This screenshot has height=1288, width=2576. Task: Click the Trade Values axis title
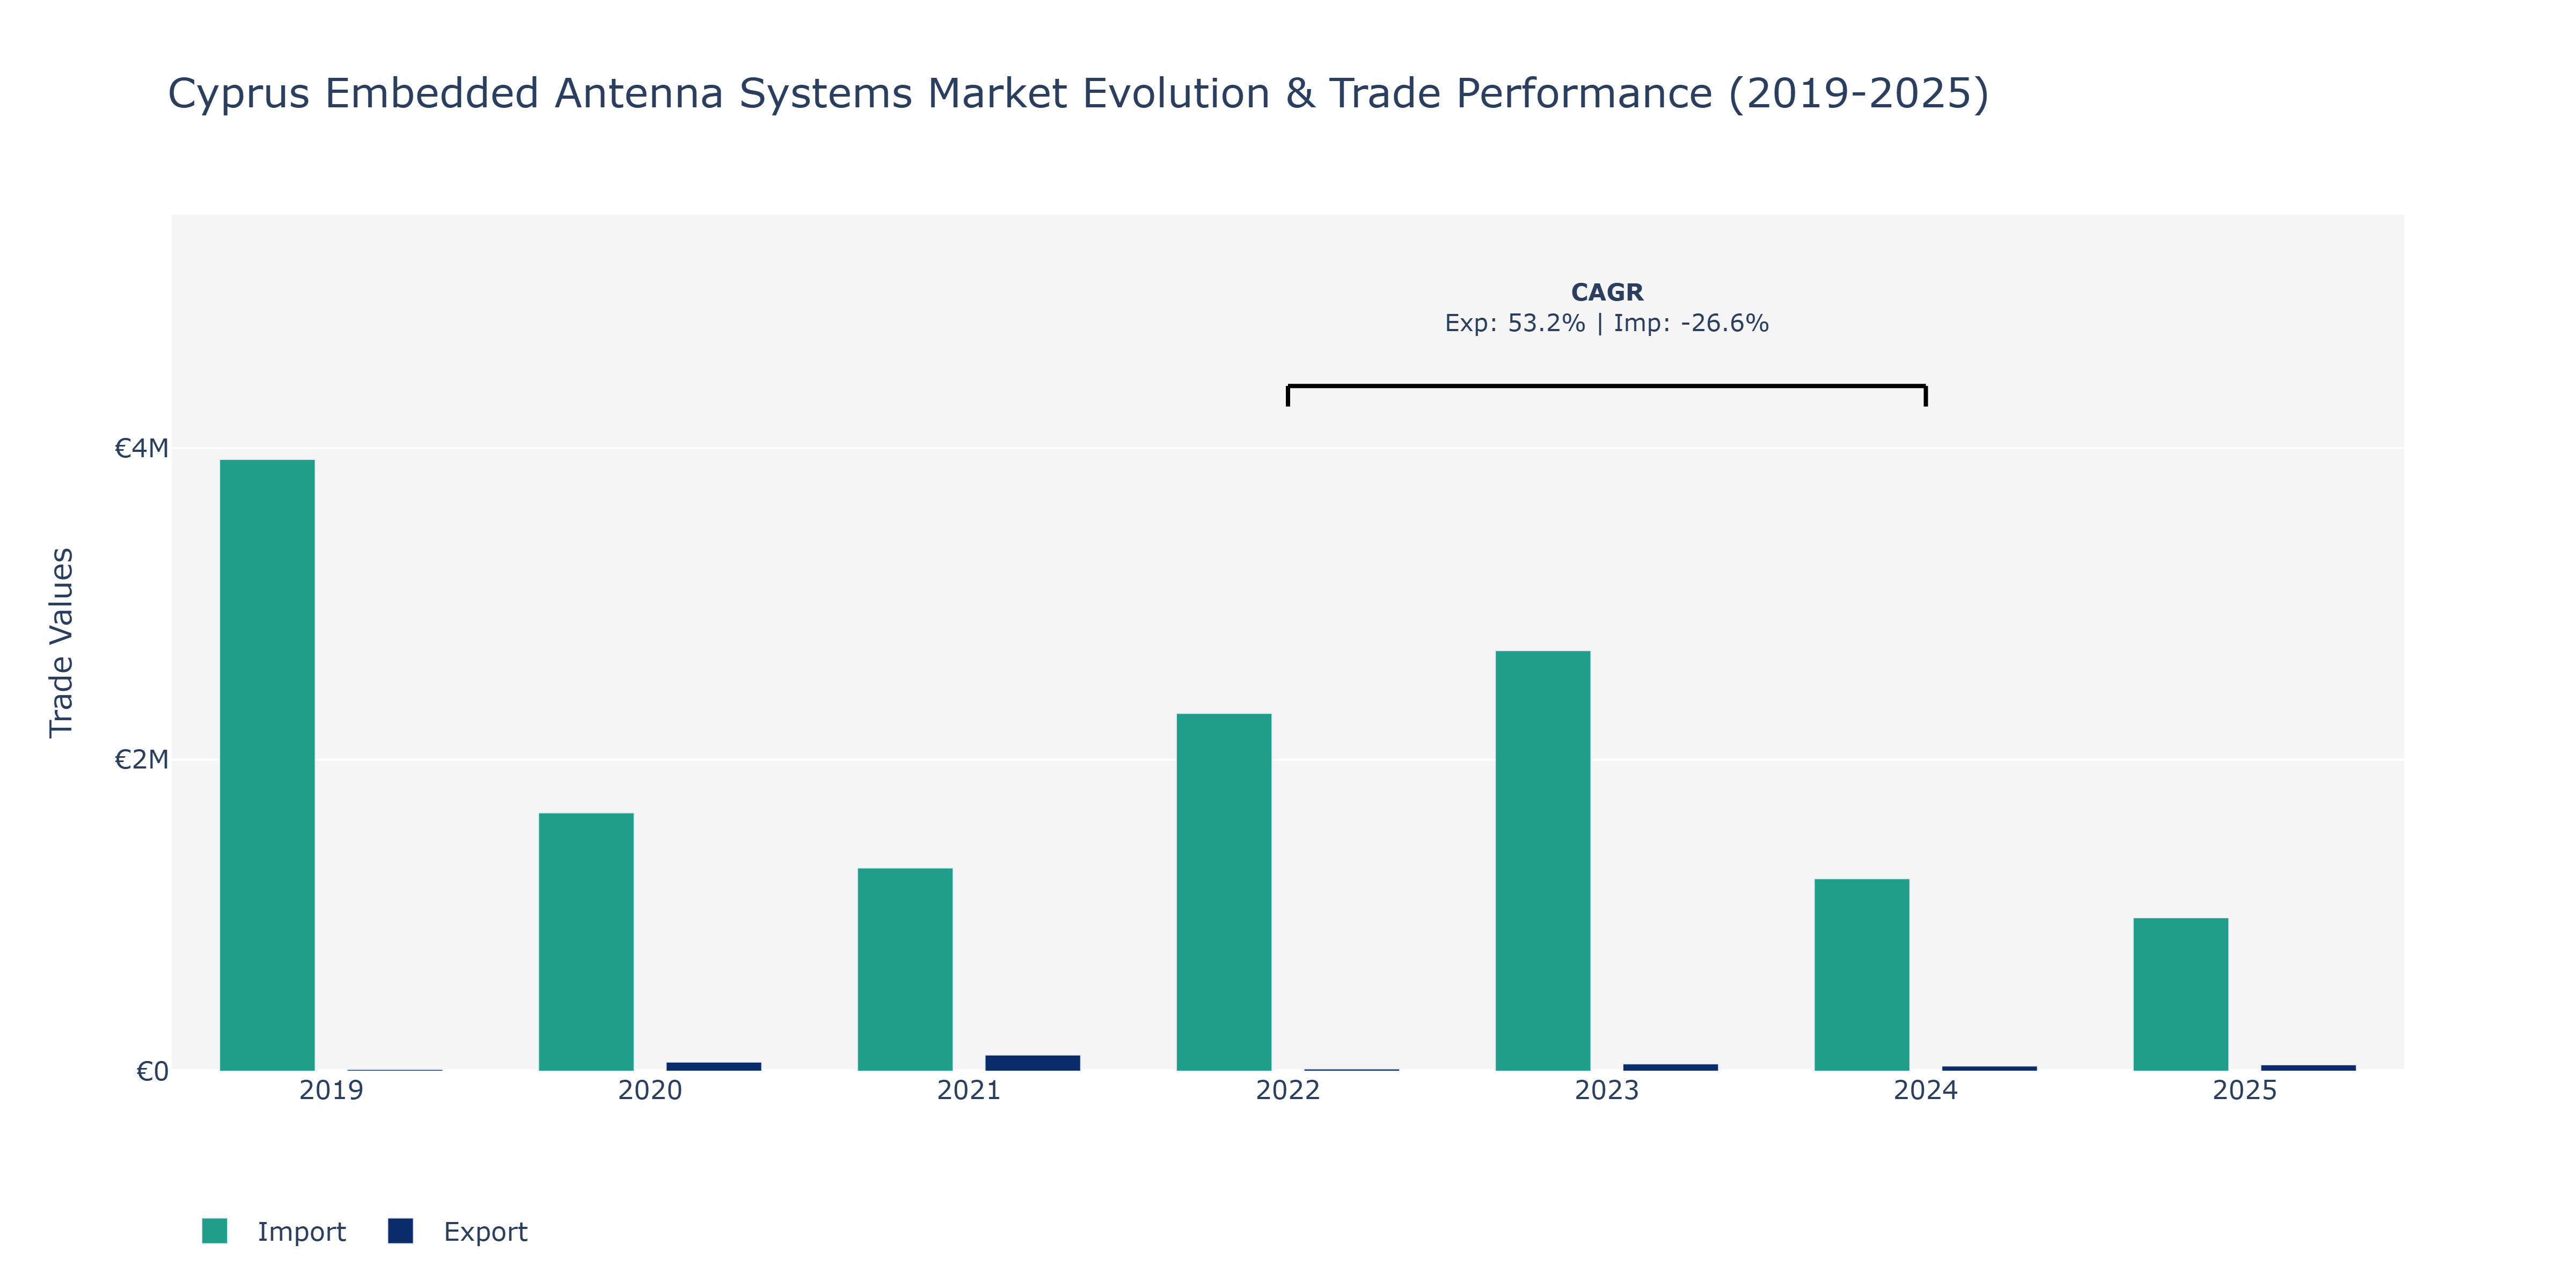click(61, 643)
